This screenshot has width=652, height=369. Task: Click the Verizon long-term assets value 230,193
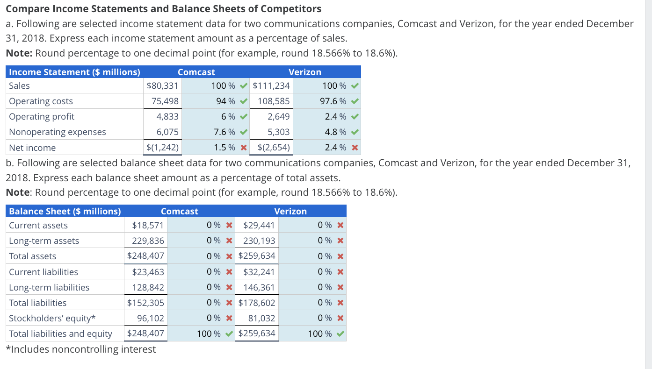tap(259, 241)
